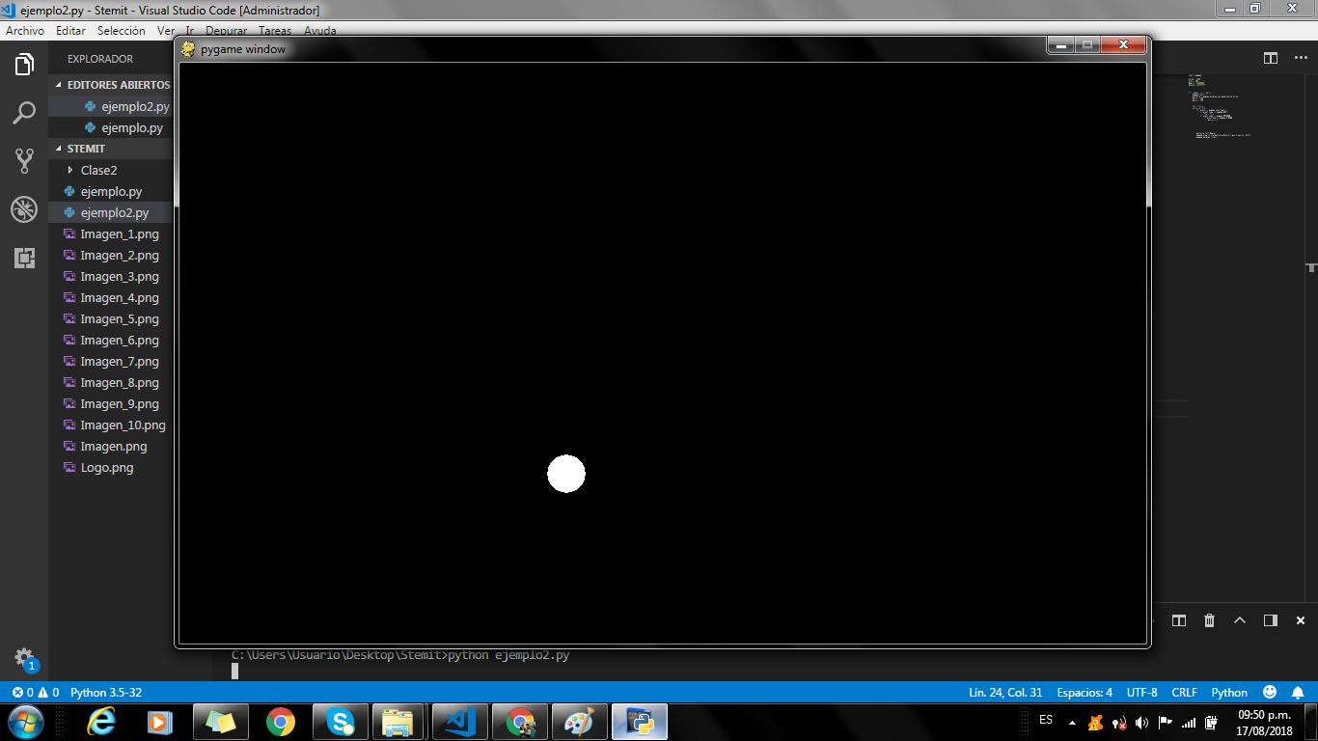Open Paint from taskbar

pos(580,722)
